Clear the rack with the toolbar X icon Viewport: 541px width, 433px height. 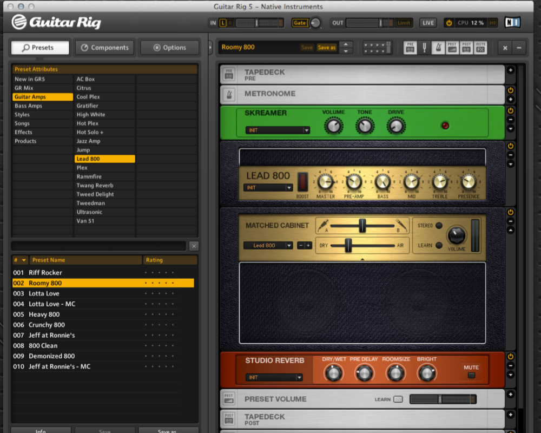click(x=505, y=48)
